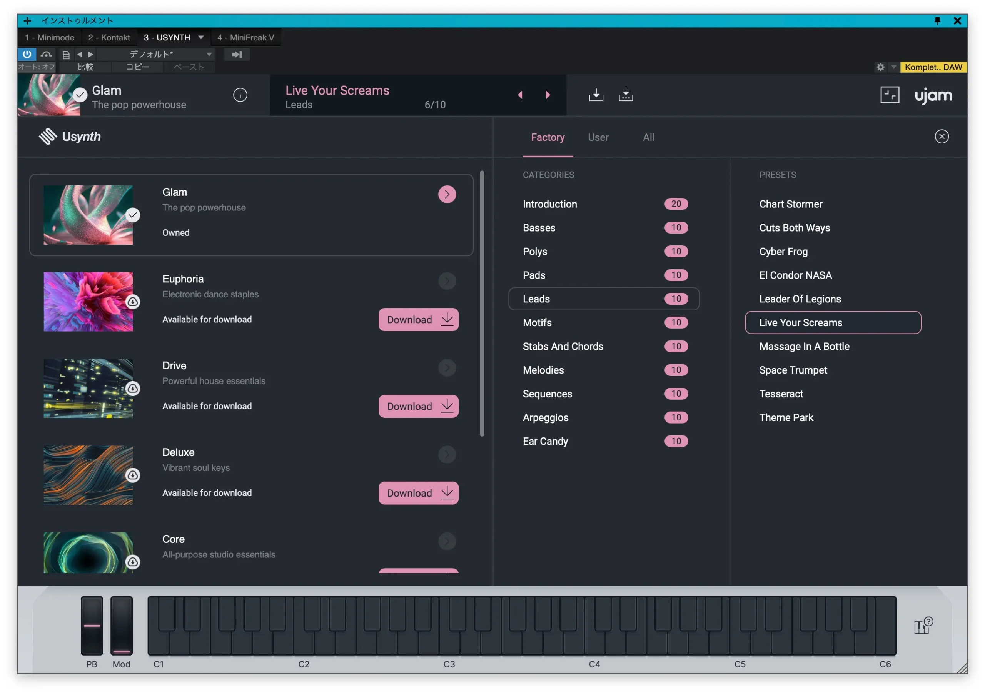Toggle the pin window icon
This screenshot has width=985, height=694.
click(937, 21)
